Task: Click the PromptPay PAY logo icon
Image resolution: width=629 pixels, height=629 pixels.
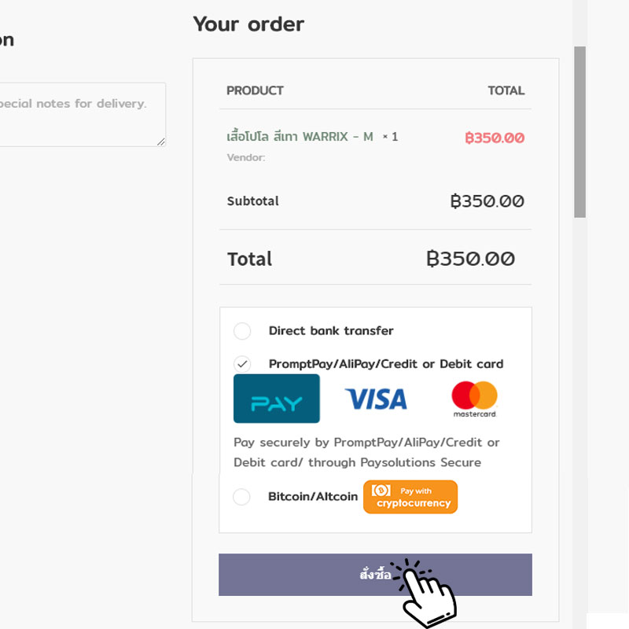Action: [x=277, y=399]
